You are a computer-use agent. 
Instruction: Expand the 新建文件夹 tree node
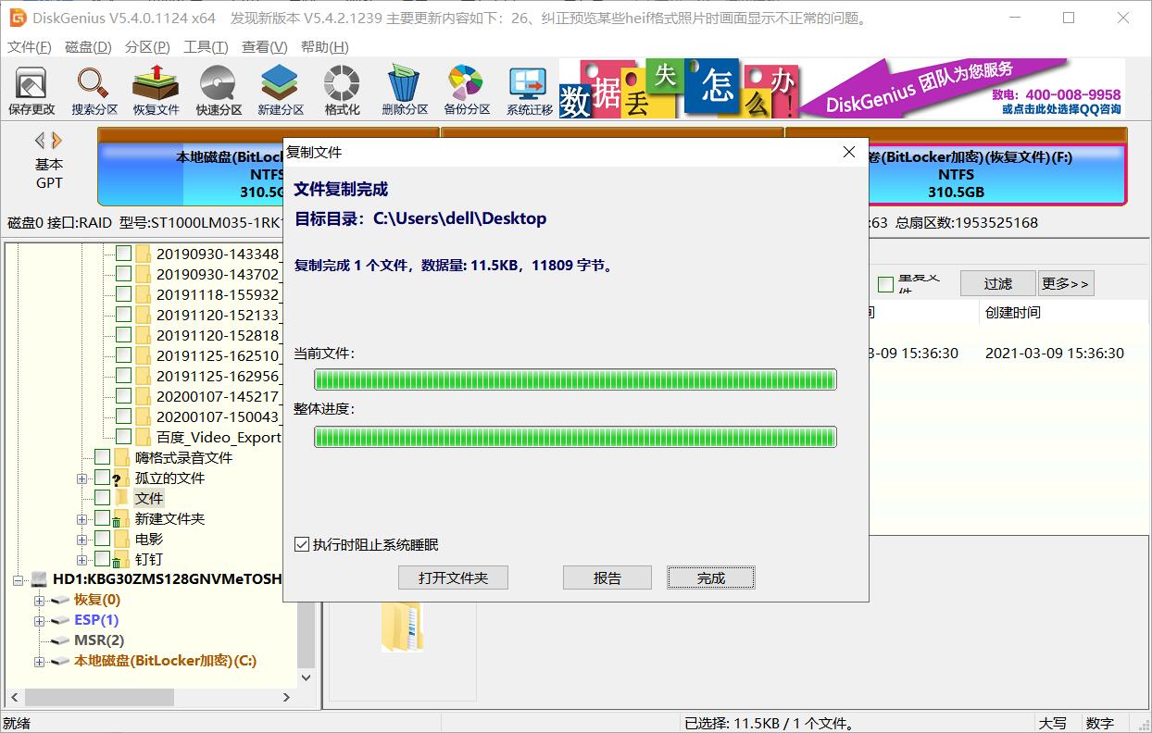[x=82, y=519]
